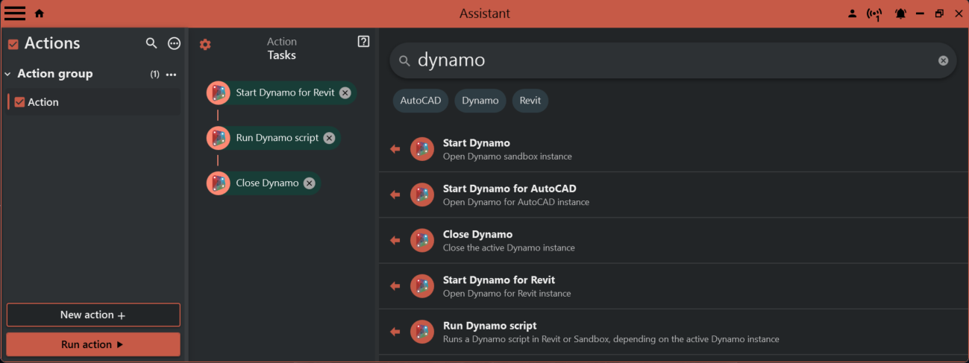Toggle the Actions header checkbox
969x363 pixels.
click(x=13, y=45)
